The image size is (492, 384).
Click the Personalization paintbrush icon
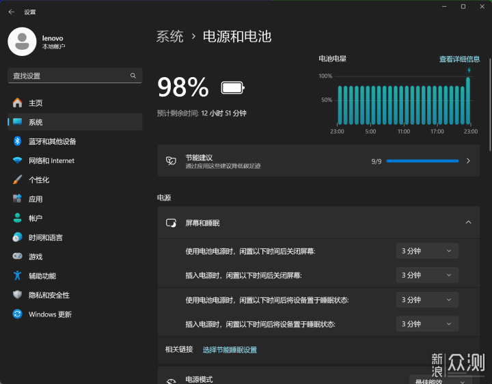point(17,180)
